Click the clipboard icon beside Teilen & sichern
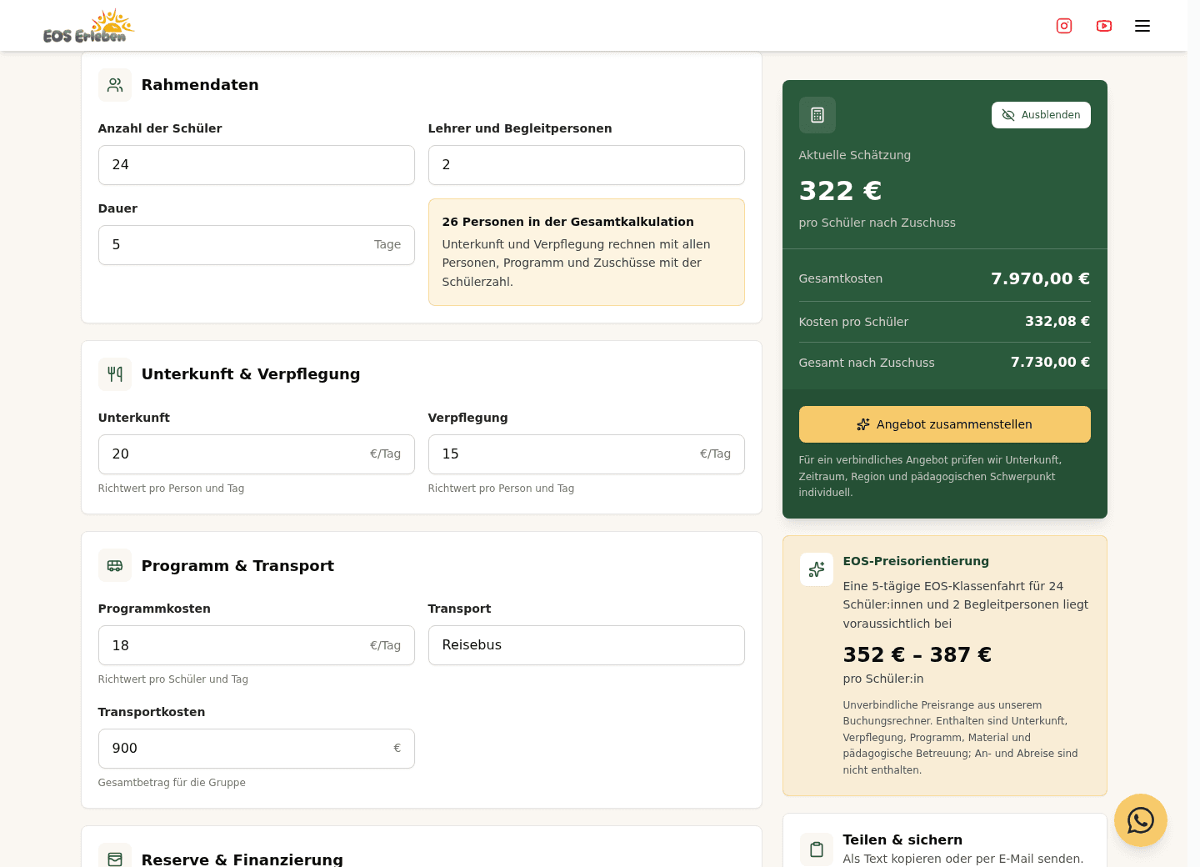This screenshot has height=867, width=1200. [x=817, y=849]
